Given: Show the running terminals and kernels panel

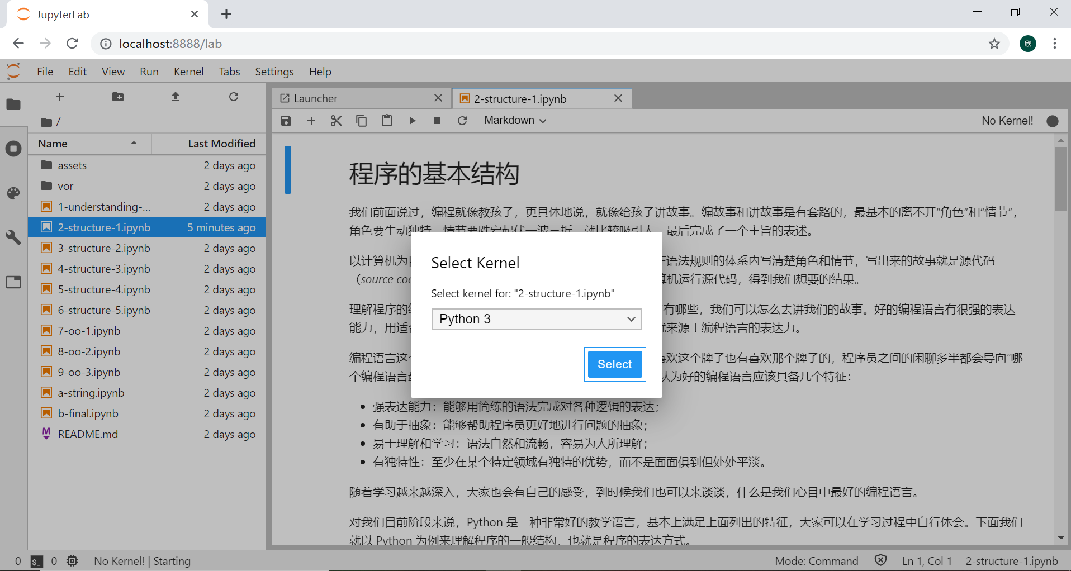Looking at the screenshot, I should tap(13, 148).
